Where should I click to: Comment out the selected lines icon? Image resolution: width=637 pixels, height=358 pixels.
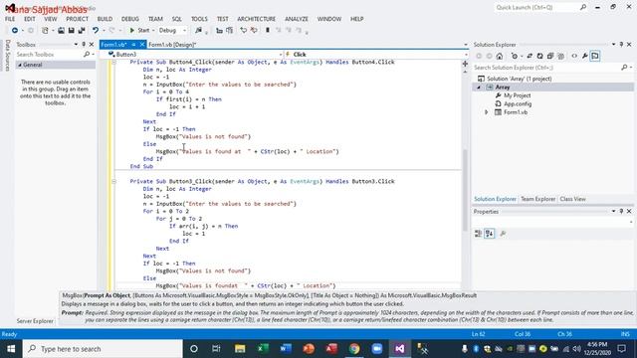[x=243, y=31]
